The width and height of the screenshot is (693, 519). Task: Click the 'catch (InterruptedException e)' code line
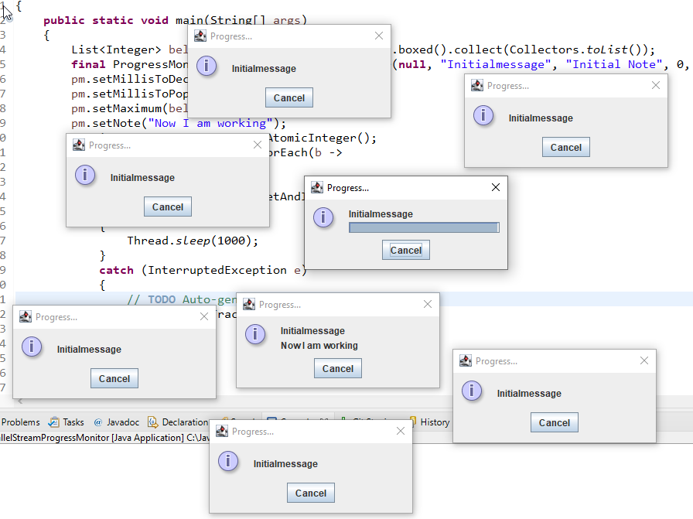coord(203,270)
